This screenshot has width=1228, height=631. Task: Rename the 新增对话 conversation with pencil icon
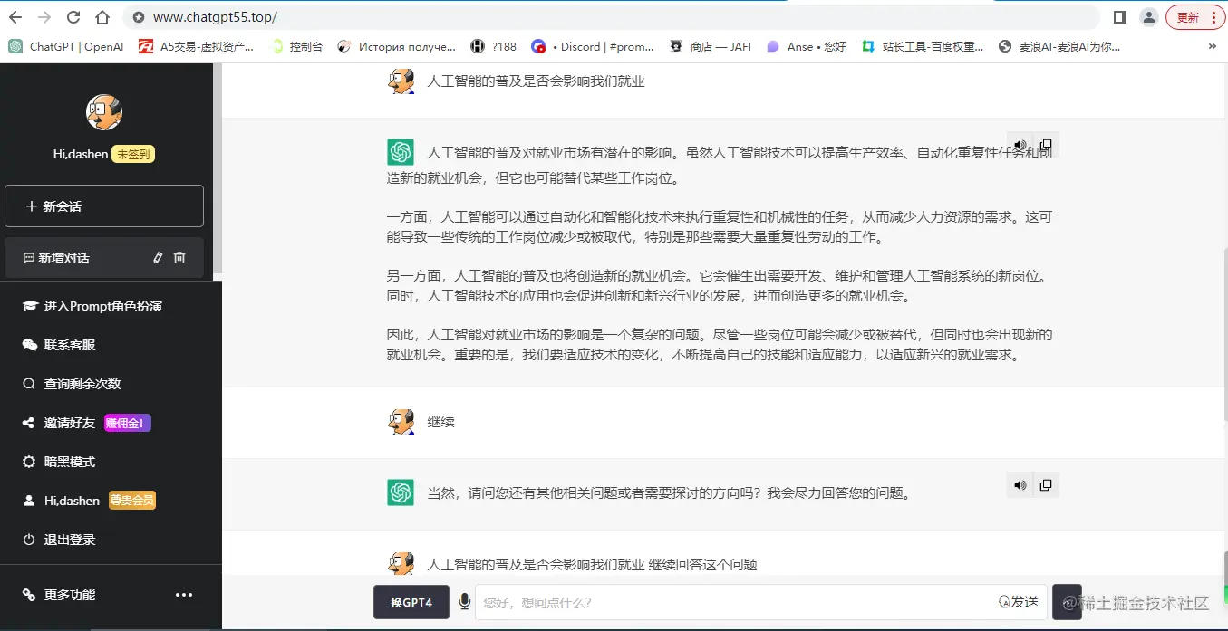point(159,258)
